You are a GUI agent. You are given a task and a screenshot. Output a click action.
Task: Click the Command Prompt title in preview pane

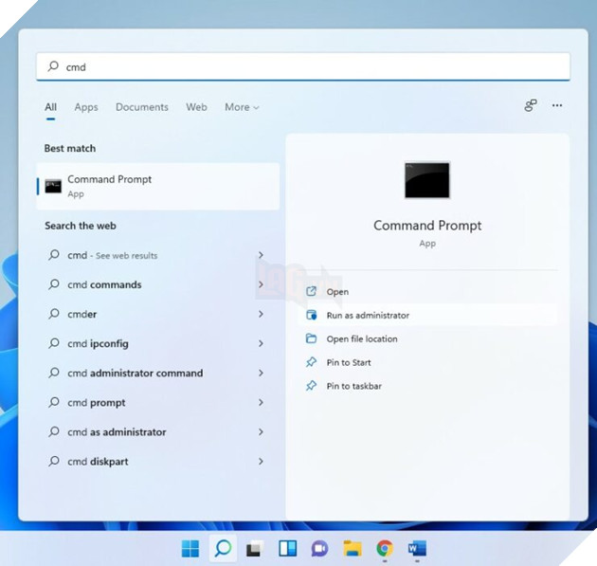(x=427, y=226)
